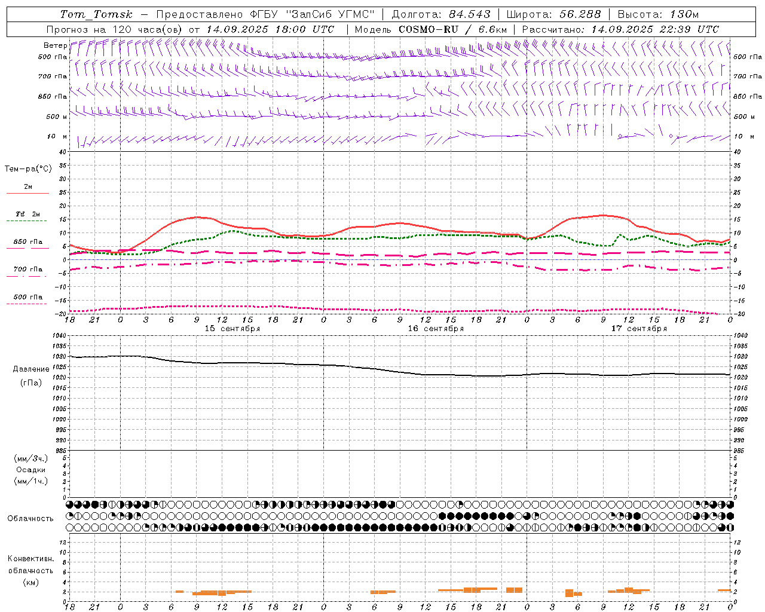The width and height of the screenshot is (765, 612).
Task: Click the '(мм/3ч.)' precipitation unit label
Action: tap(30, 458)
